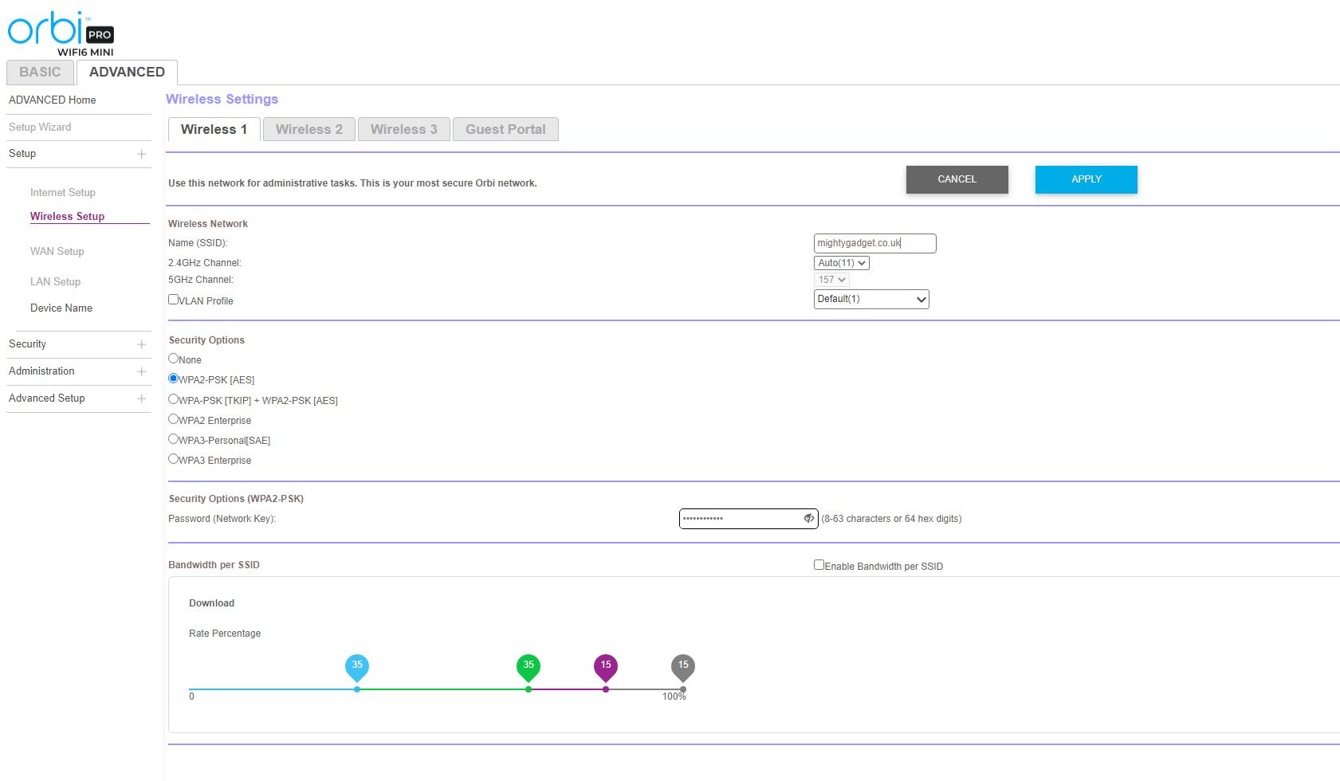Switch to the Wireless 2 tab

coord(308,129)
